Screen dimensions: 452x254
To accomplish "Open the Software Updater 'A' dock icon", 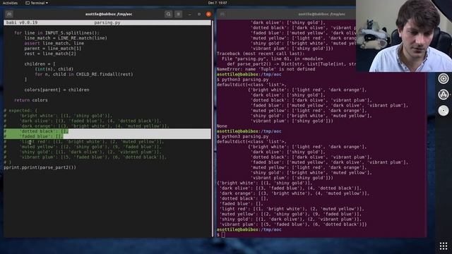I will 444,95.
